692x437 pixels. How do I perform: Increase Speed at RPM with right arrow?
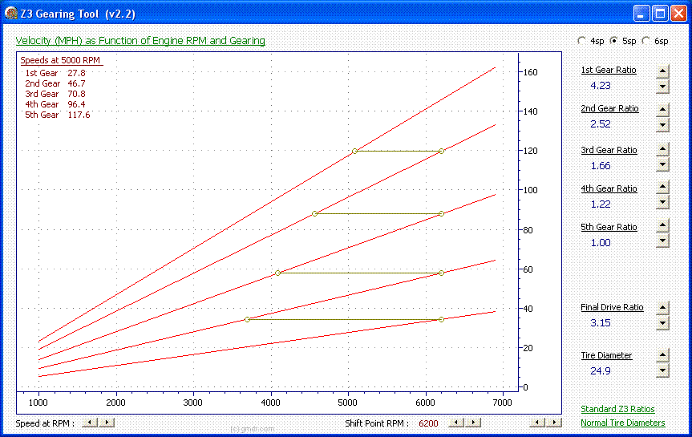click(x=108, y=423)
